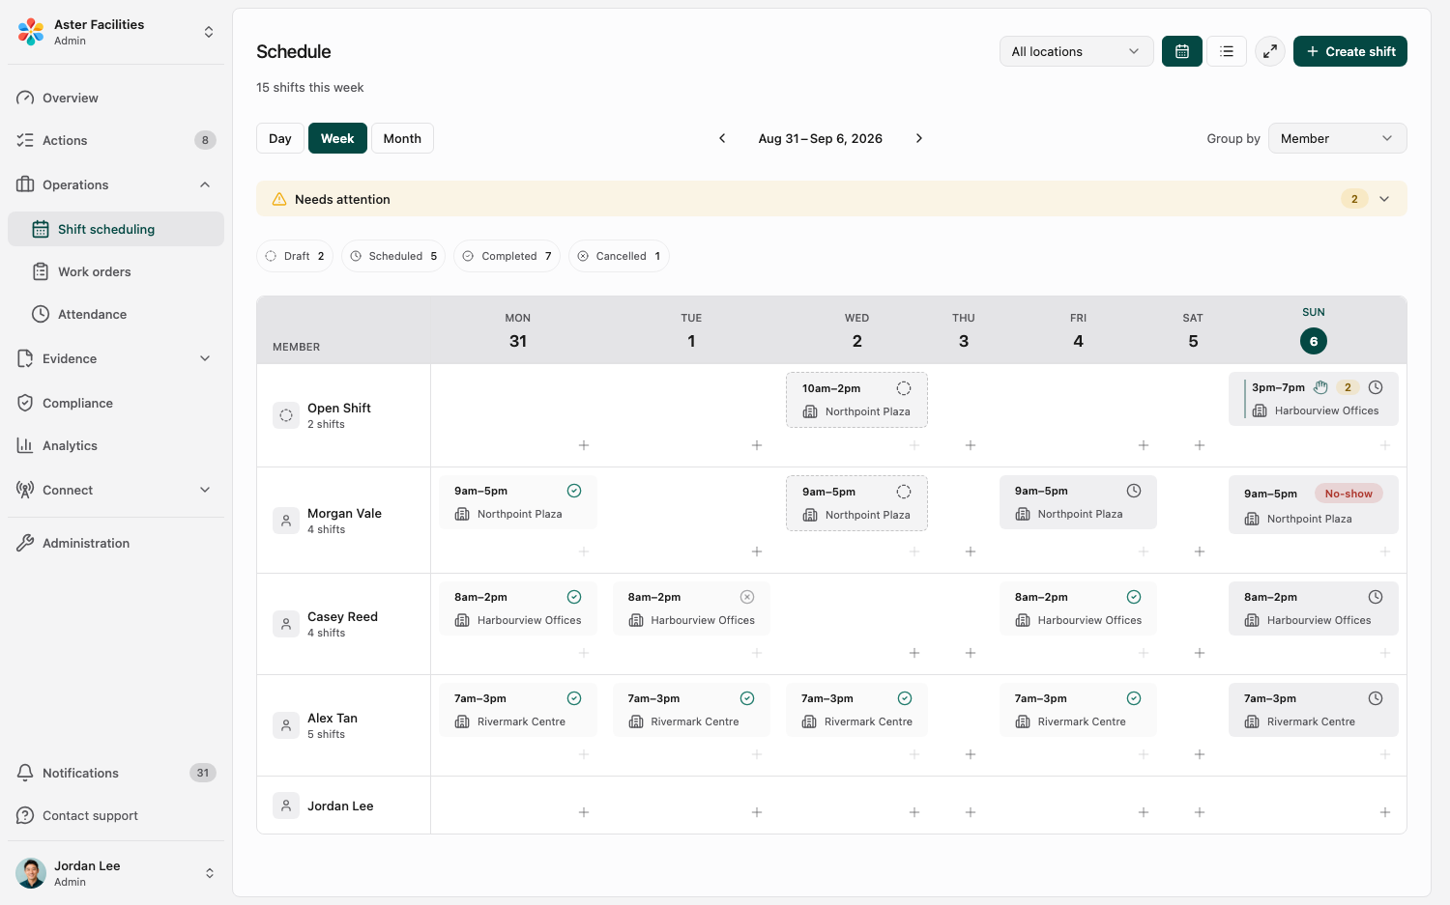The image size is (1450, 905).
Task: Go to next week arrow
Action: point(919,138)
